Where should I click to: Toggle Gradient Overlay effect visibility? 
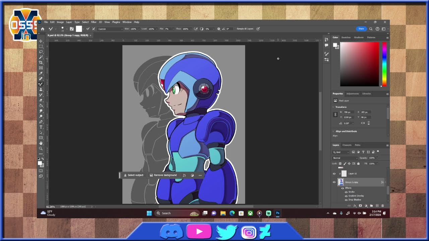346,196
